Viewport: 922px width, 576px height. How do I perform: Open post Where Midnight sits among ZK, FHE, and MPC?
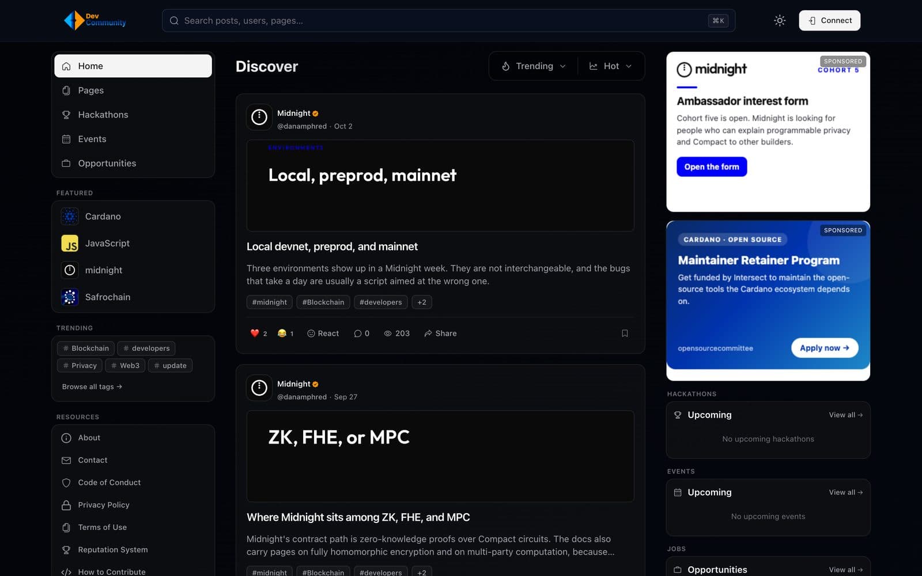click(358, 517)
